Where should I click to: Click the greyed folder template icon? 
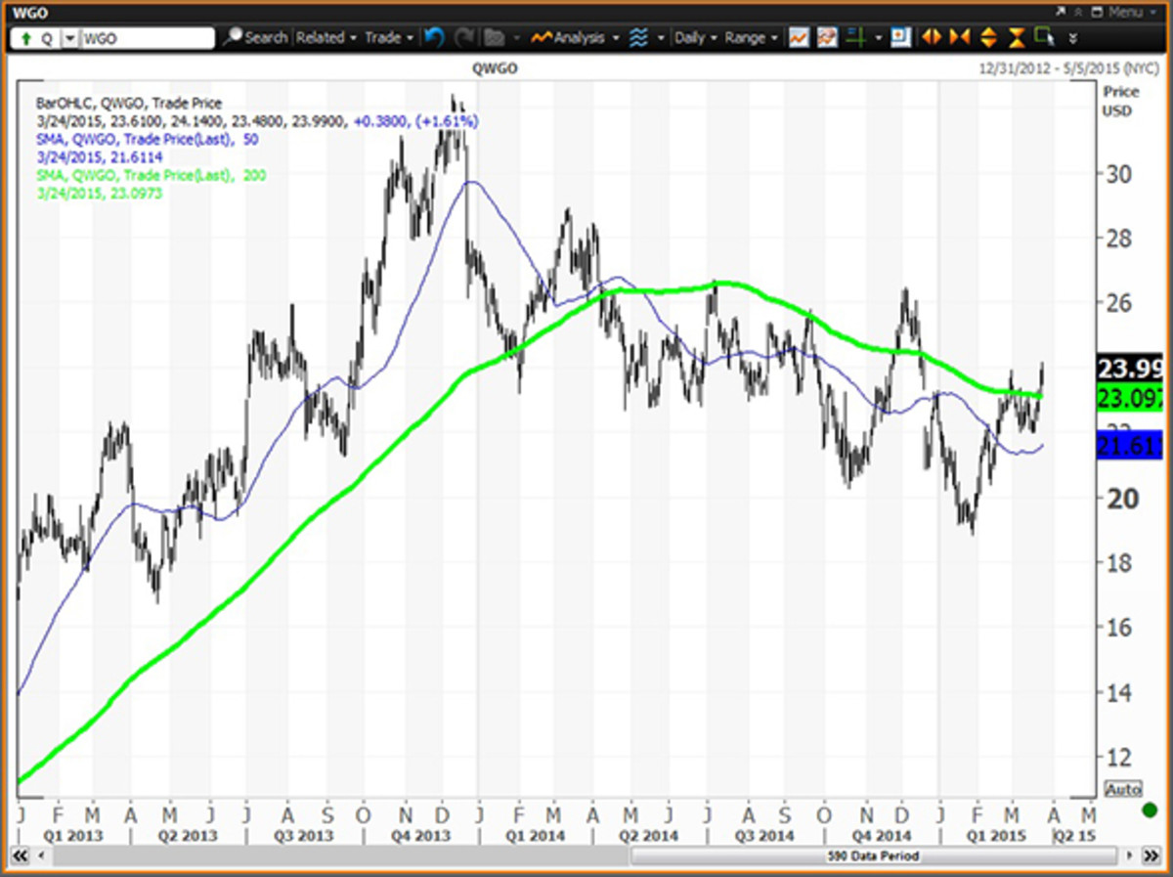point(494,38)
